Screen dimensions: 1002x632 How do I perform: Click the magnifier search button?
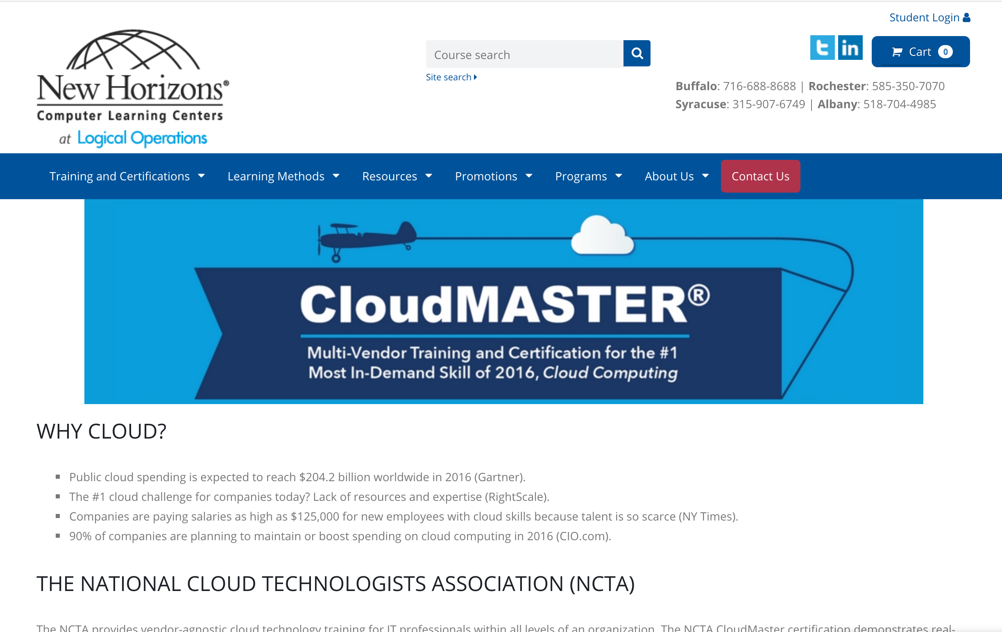click(637, 53)
